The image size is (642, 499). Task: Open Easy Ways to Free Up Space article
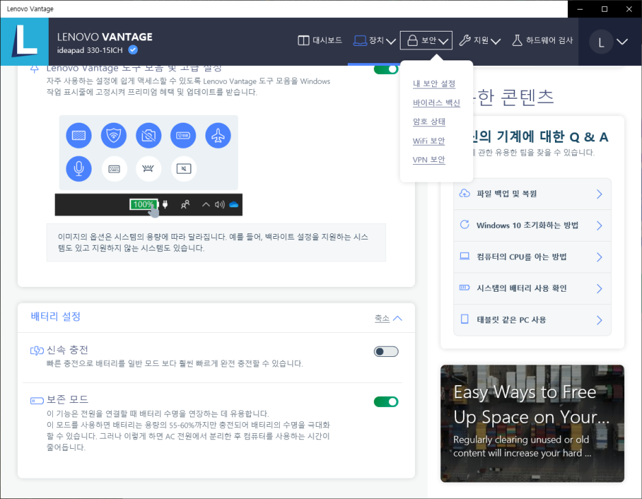(x=532, y=423)
